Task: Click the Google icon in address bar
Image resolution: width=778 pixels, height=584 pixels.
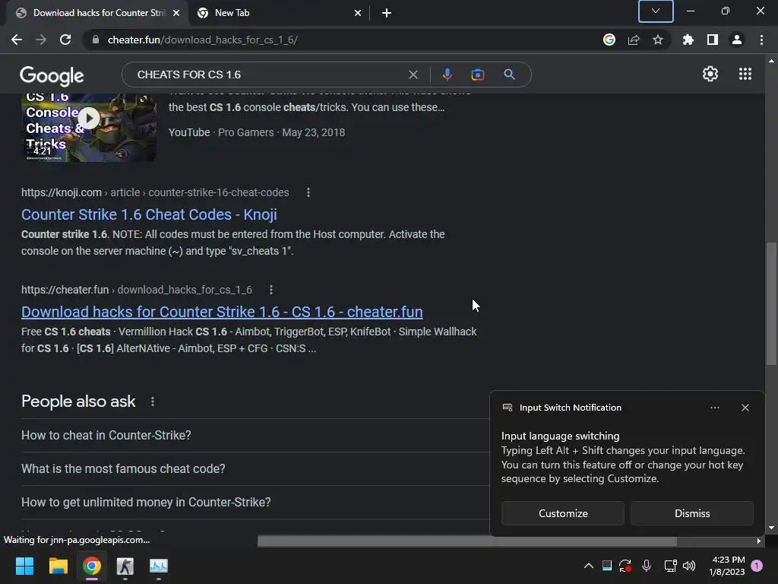Action: point(609,40)
